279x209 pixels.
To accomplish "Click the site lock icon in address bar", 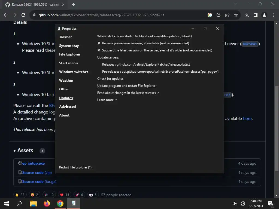I will (34, 15).
